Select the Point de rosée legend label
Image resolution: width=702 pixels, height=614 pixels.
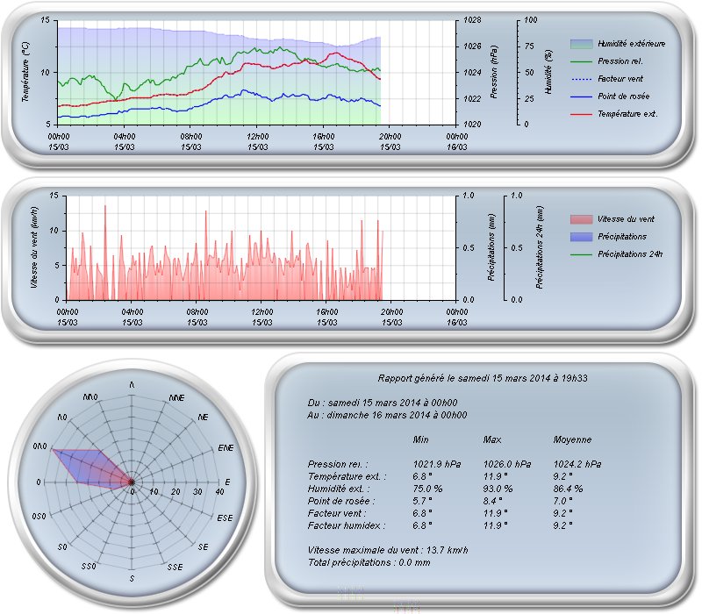pyautogui.click(x=623, y=96)
